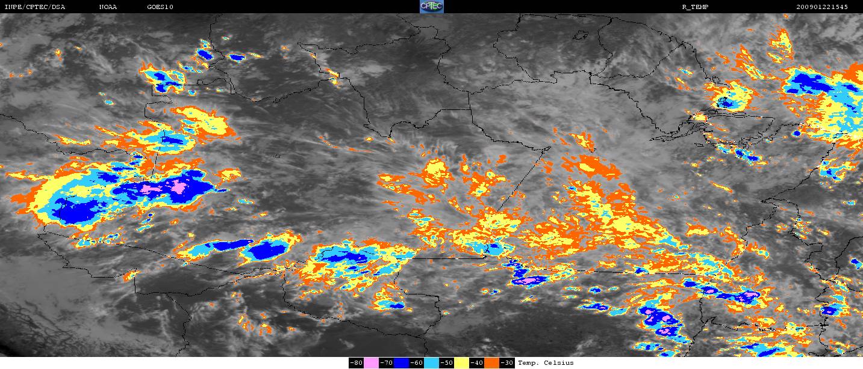Click the CPTEC logo in header
Image resolution: width=863 pixels, height=369 pixels.
pos(431,7)
